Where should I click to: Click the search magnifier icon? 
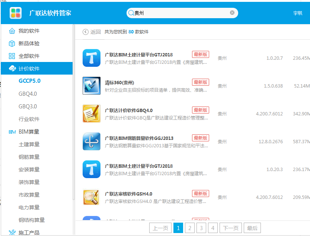[x=131, y=13]
